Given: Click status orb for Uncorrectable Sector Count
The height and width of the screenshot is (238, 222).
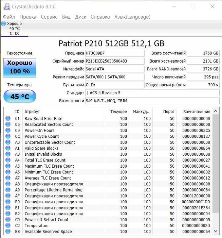Looking at the screenshot, I should click(x=8, y=142).
